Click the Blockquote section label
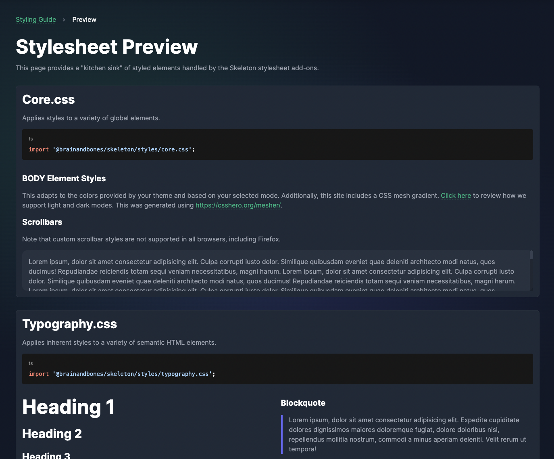The width and height of the screenshot is (554, 459). [303, 403]
